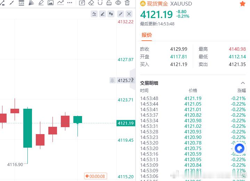
Task: Toggle drawings visibility eye icon
Action: pos(118,2)
